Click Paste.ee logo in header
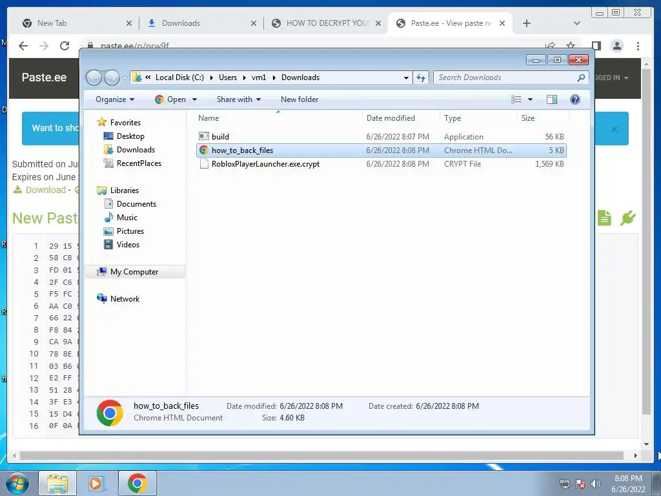The image size is (661, 496). click(44, 77)
